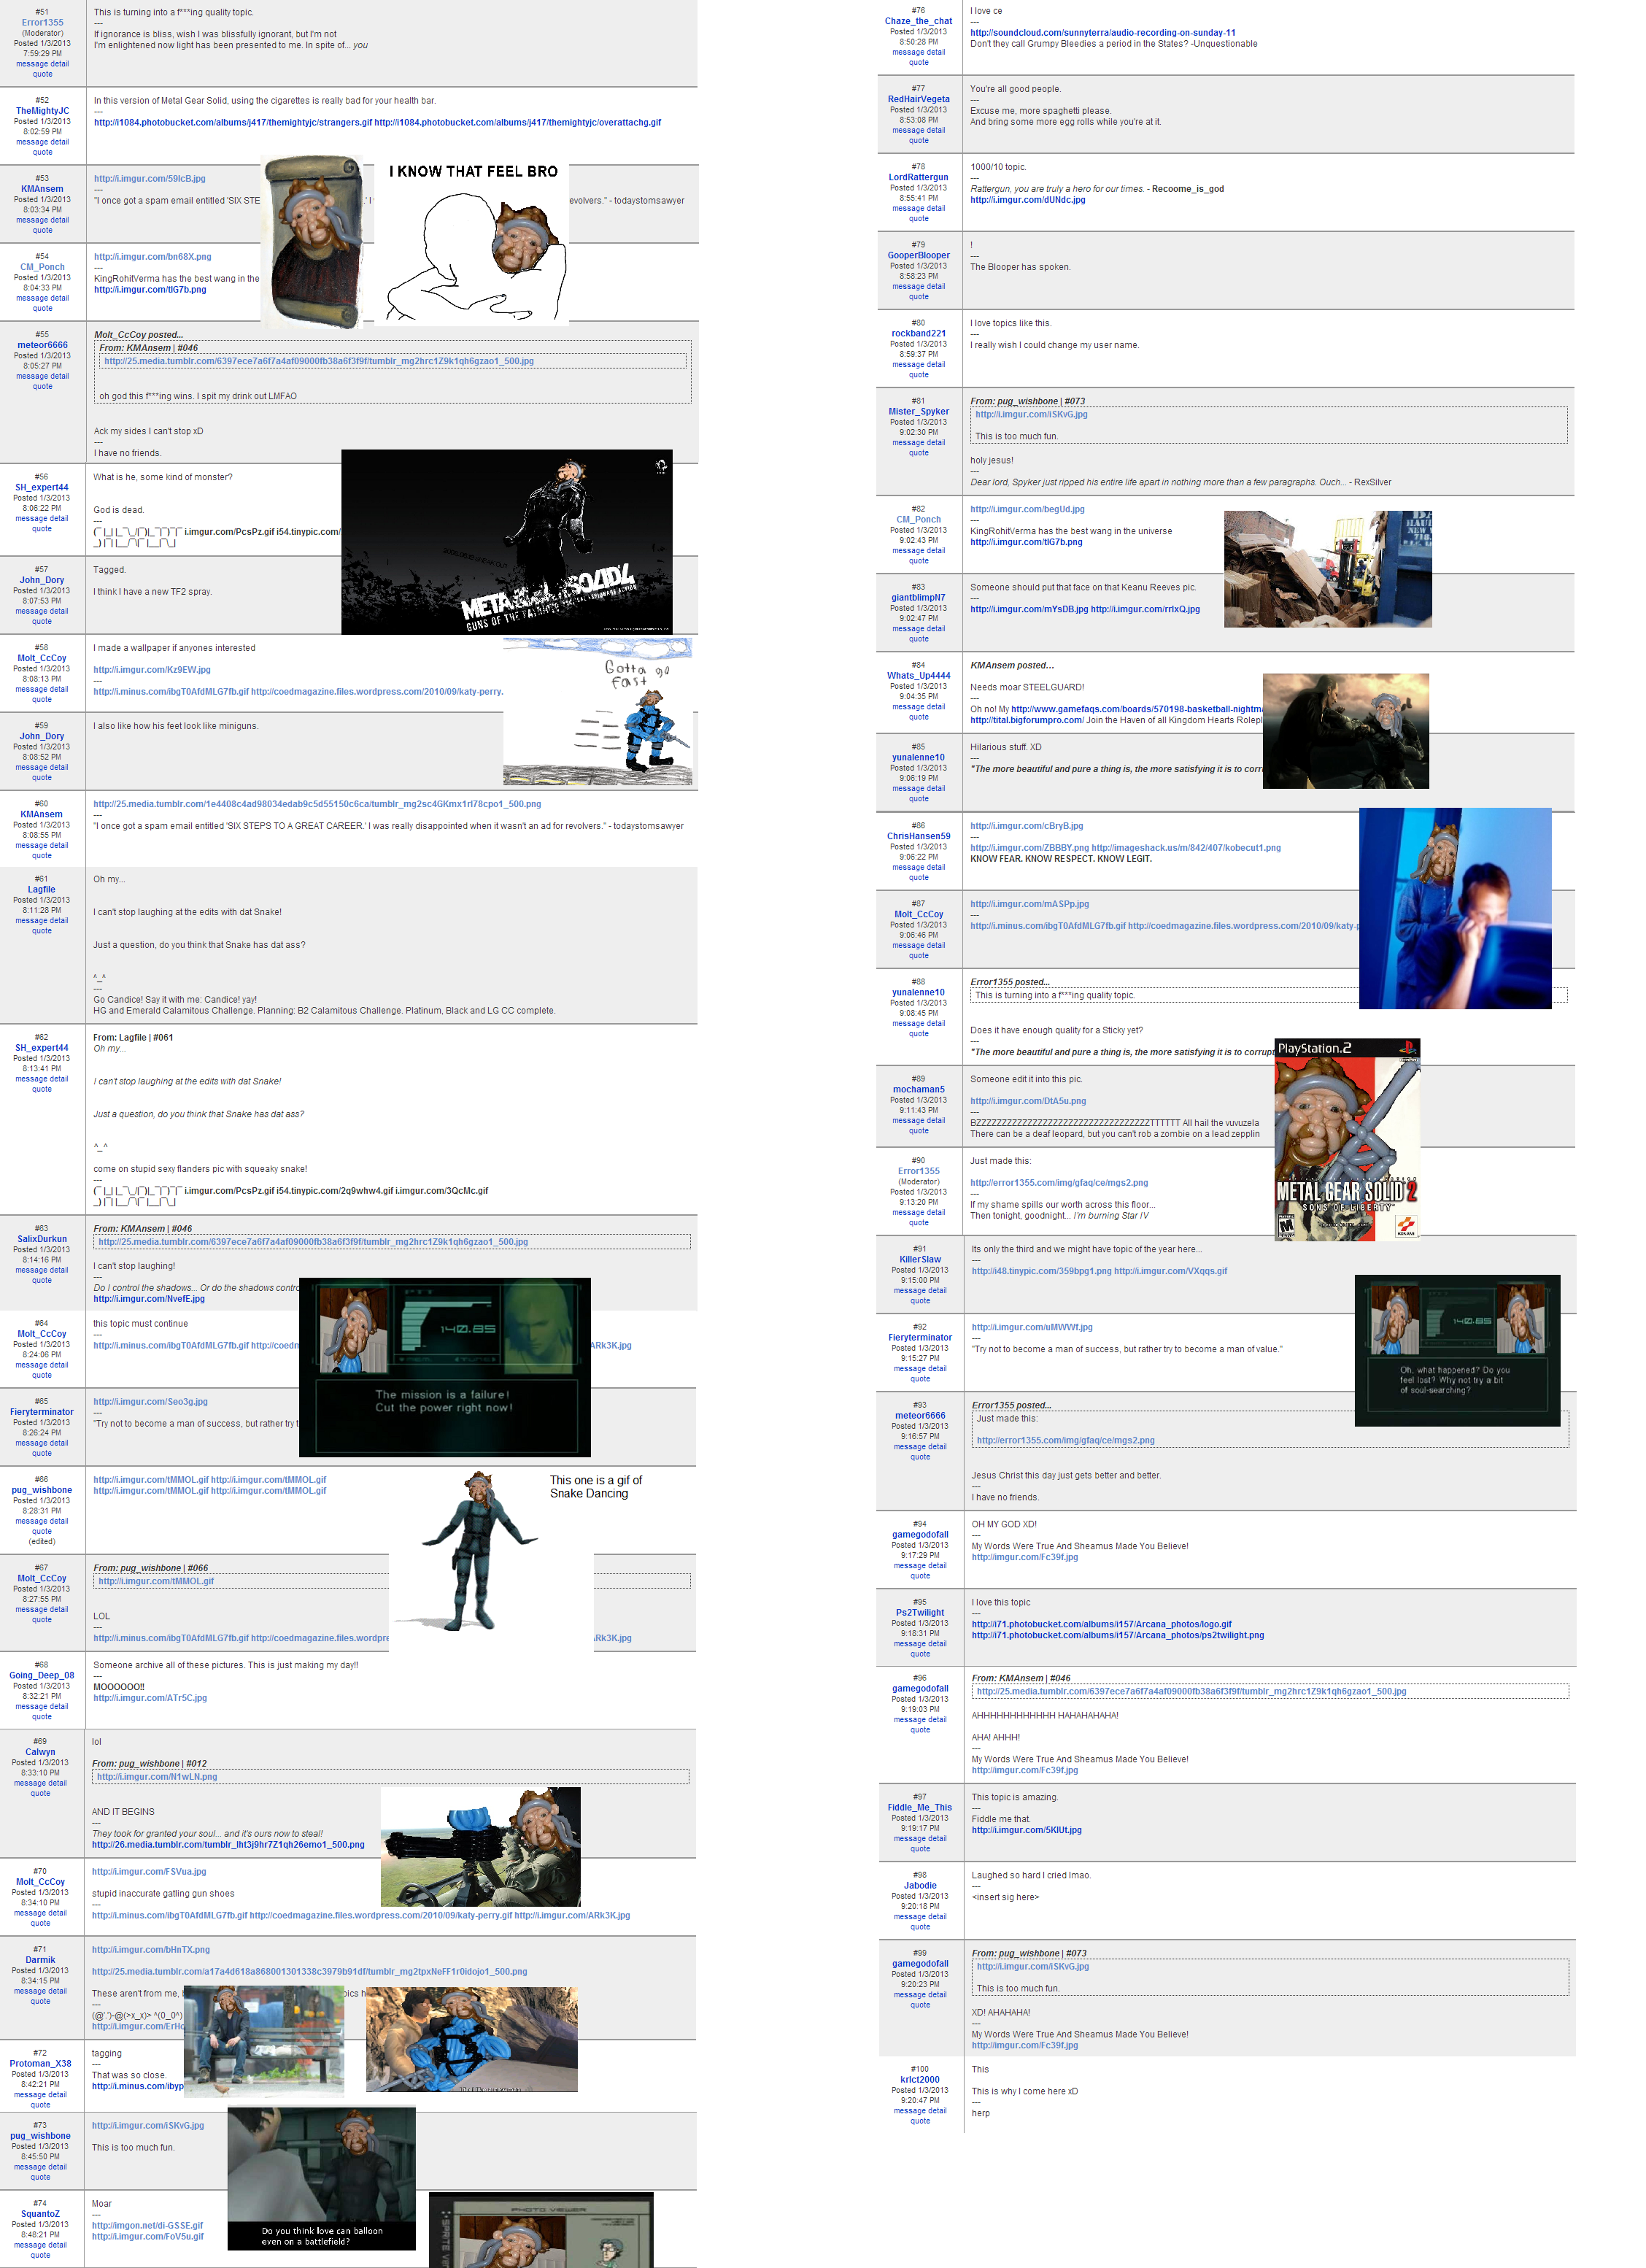Open the quoted N1wLN.png link
1646x2268 pixels.
(157, 1777)
